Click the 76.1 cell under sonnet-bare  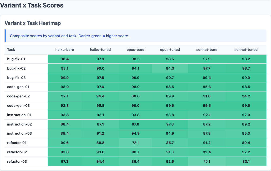(x=206, y=161)
